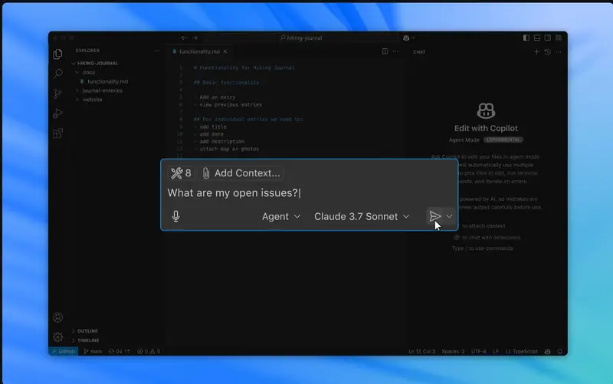Open errors and warnings status item
Viewport: 613px width, 384px height.
[149, 351]
